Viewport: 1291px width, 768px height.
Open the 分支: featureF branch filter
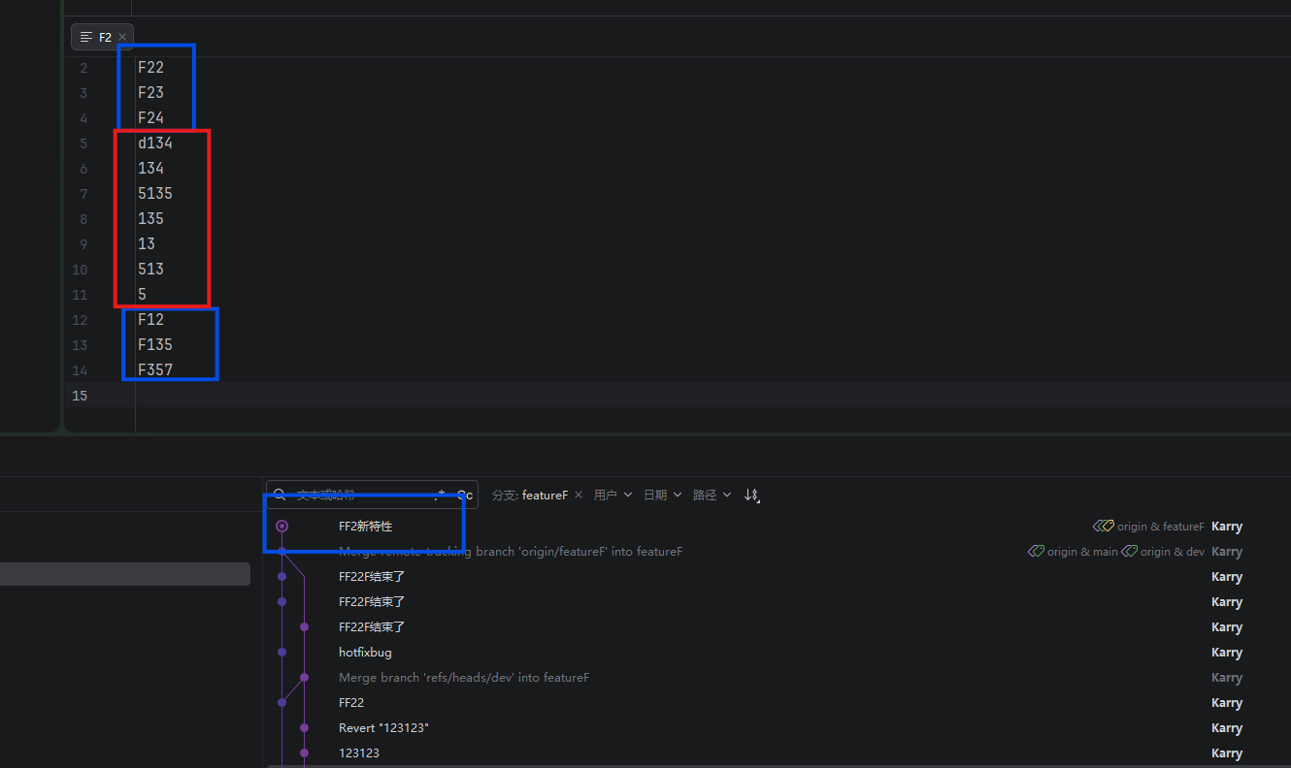coord(530,495)
